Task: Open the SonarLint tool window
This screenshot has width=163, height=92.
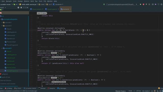Action: [x=51, y=88]
